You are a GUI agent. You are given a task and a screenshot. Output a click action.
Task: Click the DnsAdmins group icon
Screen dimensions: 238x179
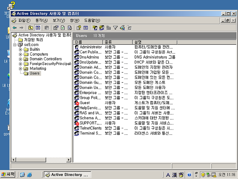77,57
